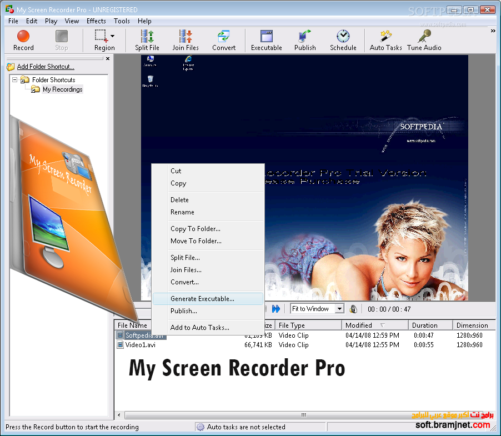Choose Move To Folder from context menu
Screen dimensions: 501x436
[x=208, y=241]
